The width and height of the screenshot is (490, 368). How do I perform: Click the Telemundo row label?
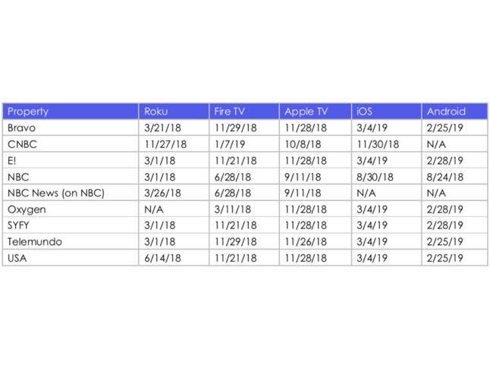35,242
